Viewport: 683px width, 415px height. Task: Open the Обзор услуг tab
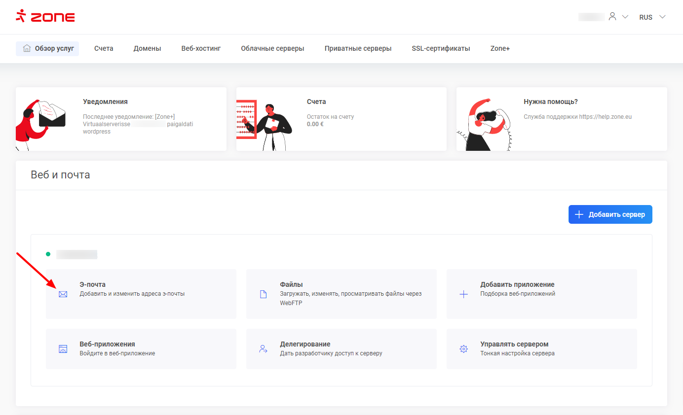pyautogui.click(x=47, y=49)
